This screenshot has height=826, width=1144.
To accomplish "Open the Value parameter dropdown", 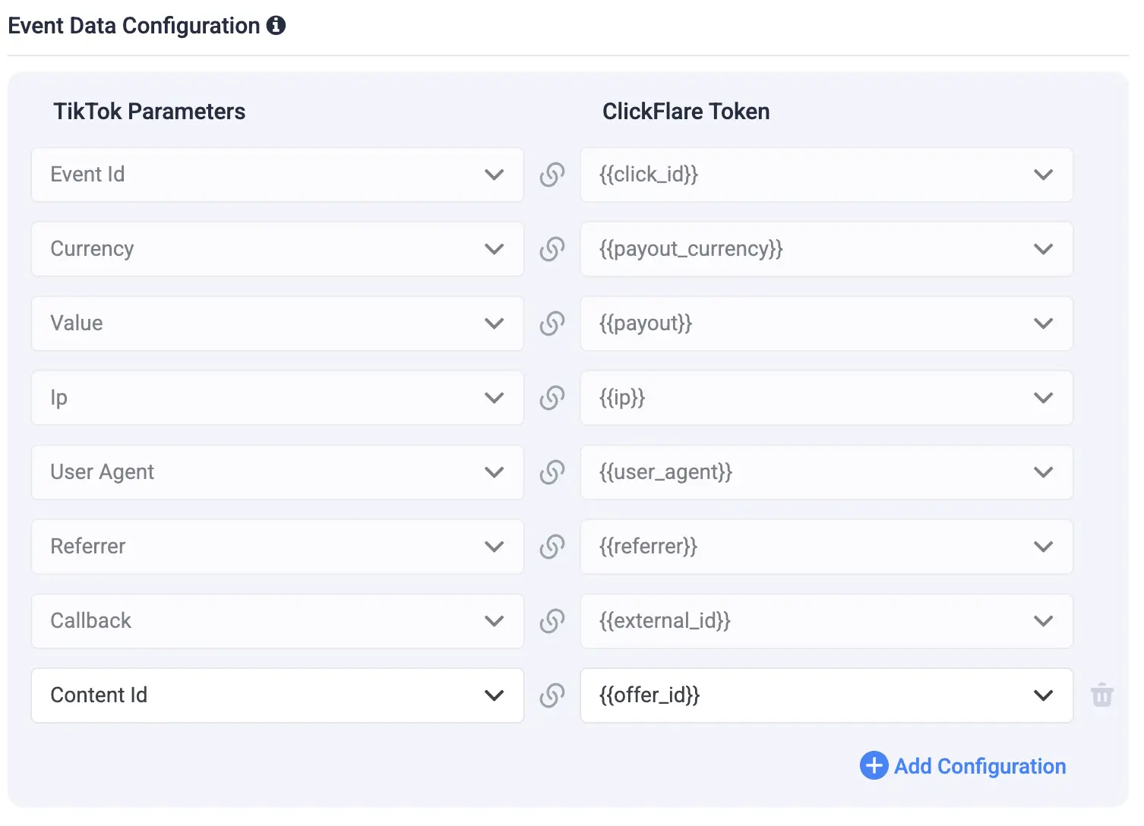I will (x=277, y=323).
